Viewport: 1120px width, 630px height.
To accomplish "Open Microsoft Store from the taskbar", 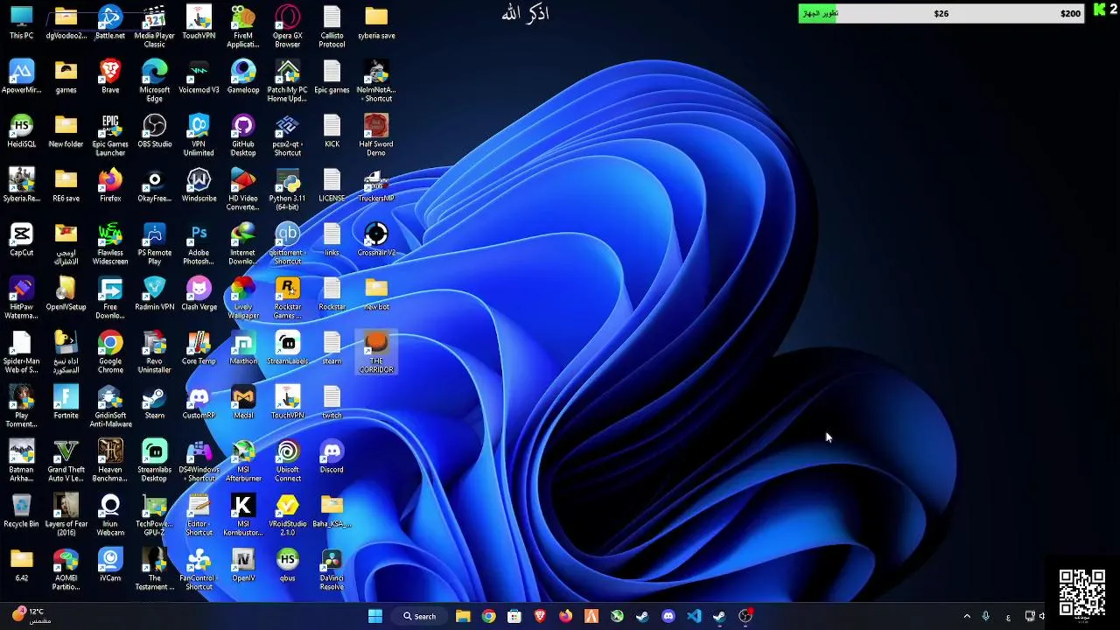I will (x=514, y=616).
